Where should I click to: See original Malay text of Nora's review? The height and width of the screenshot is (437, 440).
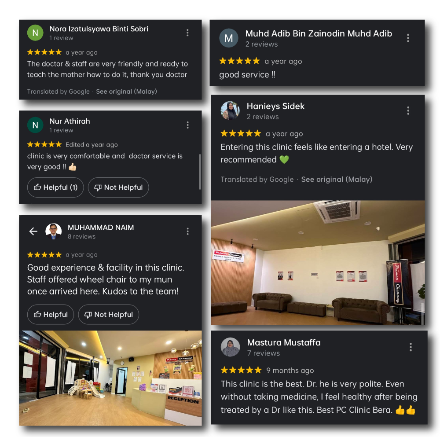[126, 92]
